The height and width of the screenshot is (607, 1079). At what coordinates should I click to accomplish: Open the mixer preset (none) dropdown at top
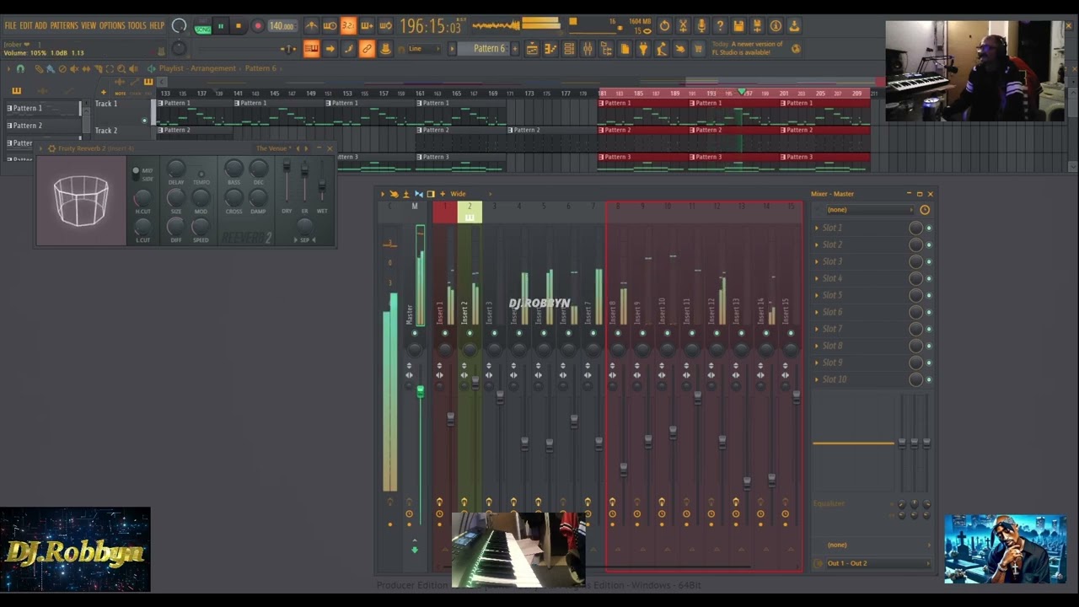pyautogui.click(x=868, y=209)
